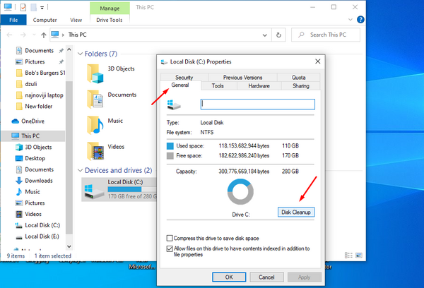Close the Local Disk Properties dialog
Screen dimensions: 424x288
click(318, 61)
